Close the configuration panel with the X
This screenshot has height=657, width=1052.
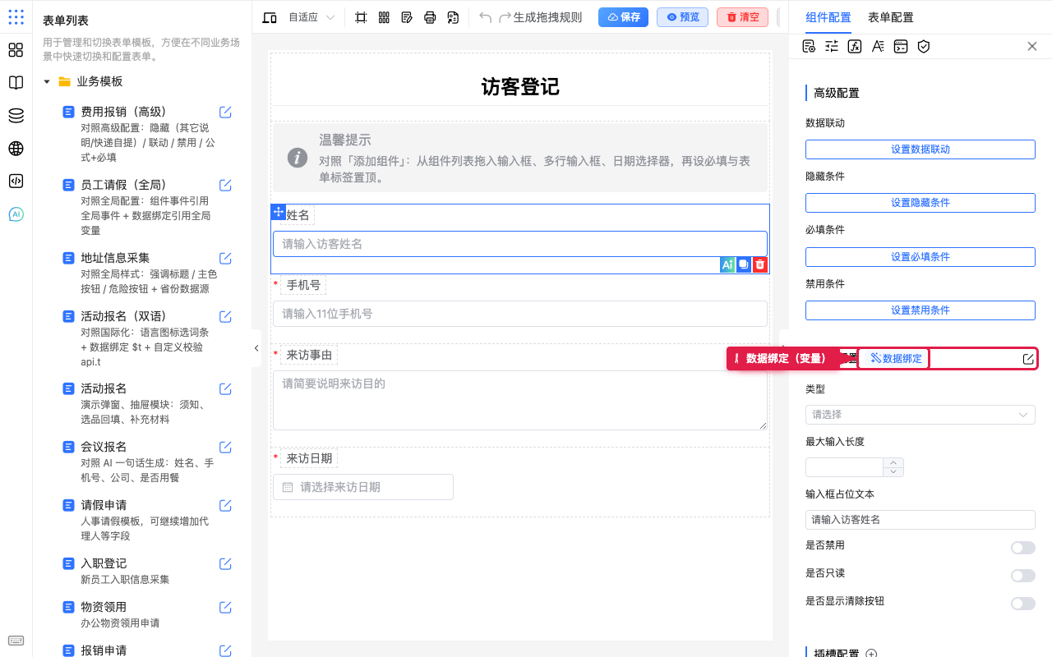point(1032,46)
